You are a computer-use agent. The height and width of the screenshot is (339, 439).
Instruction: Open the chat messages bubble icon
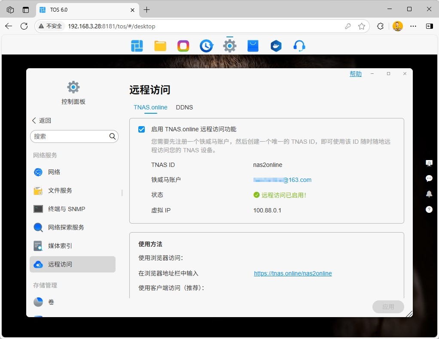tap(429, 178)
